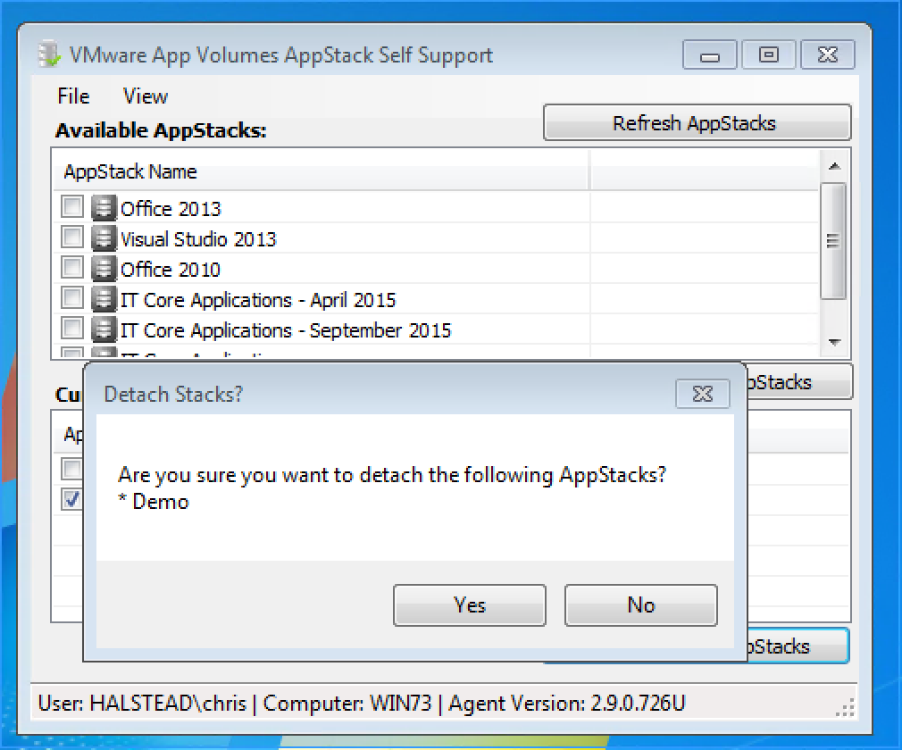Viewport: 902px width, 750px height.
Task: Confirm detach by clicking Yes
Action: [469, 605]
